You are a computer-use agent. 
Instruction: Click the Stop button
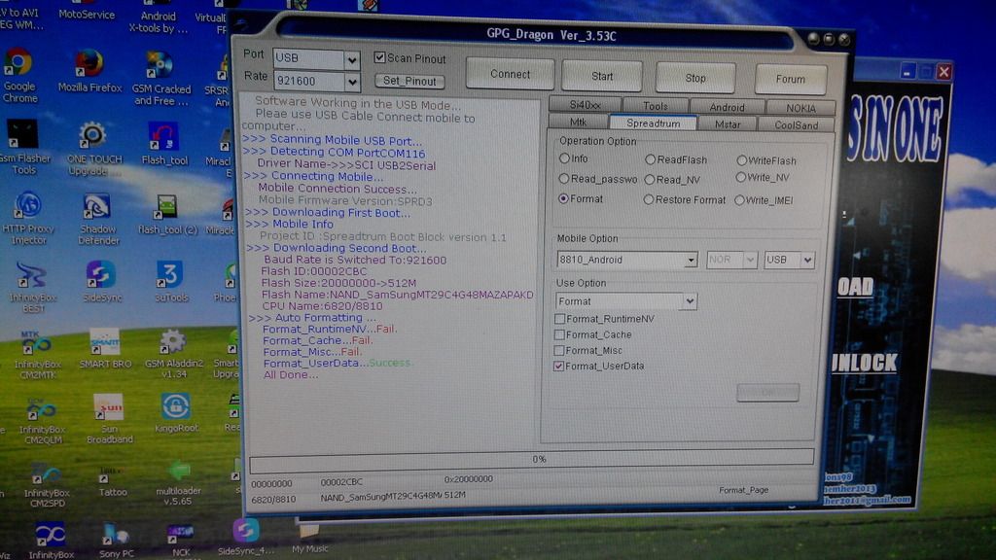point(694,78)
